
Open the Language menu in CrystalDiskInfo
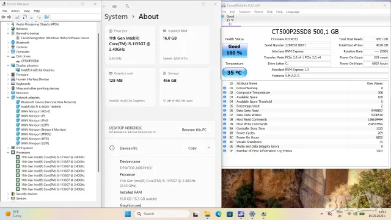pos(293,12)
